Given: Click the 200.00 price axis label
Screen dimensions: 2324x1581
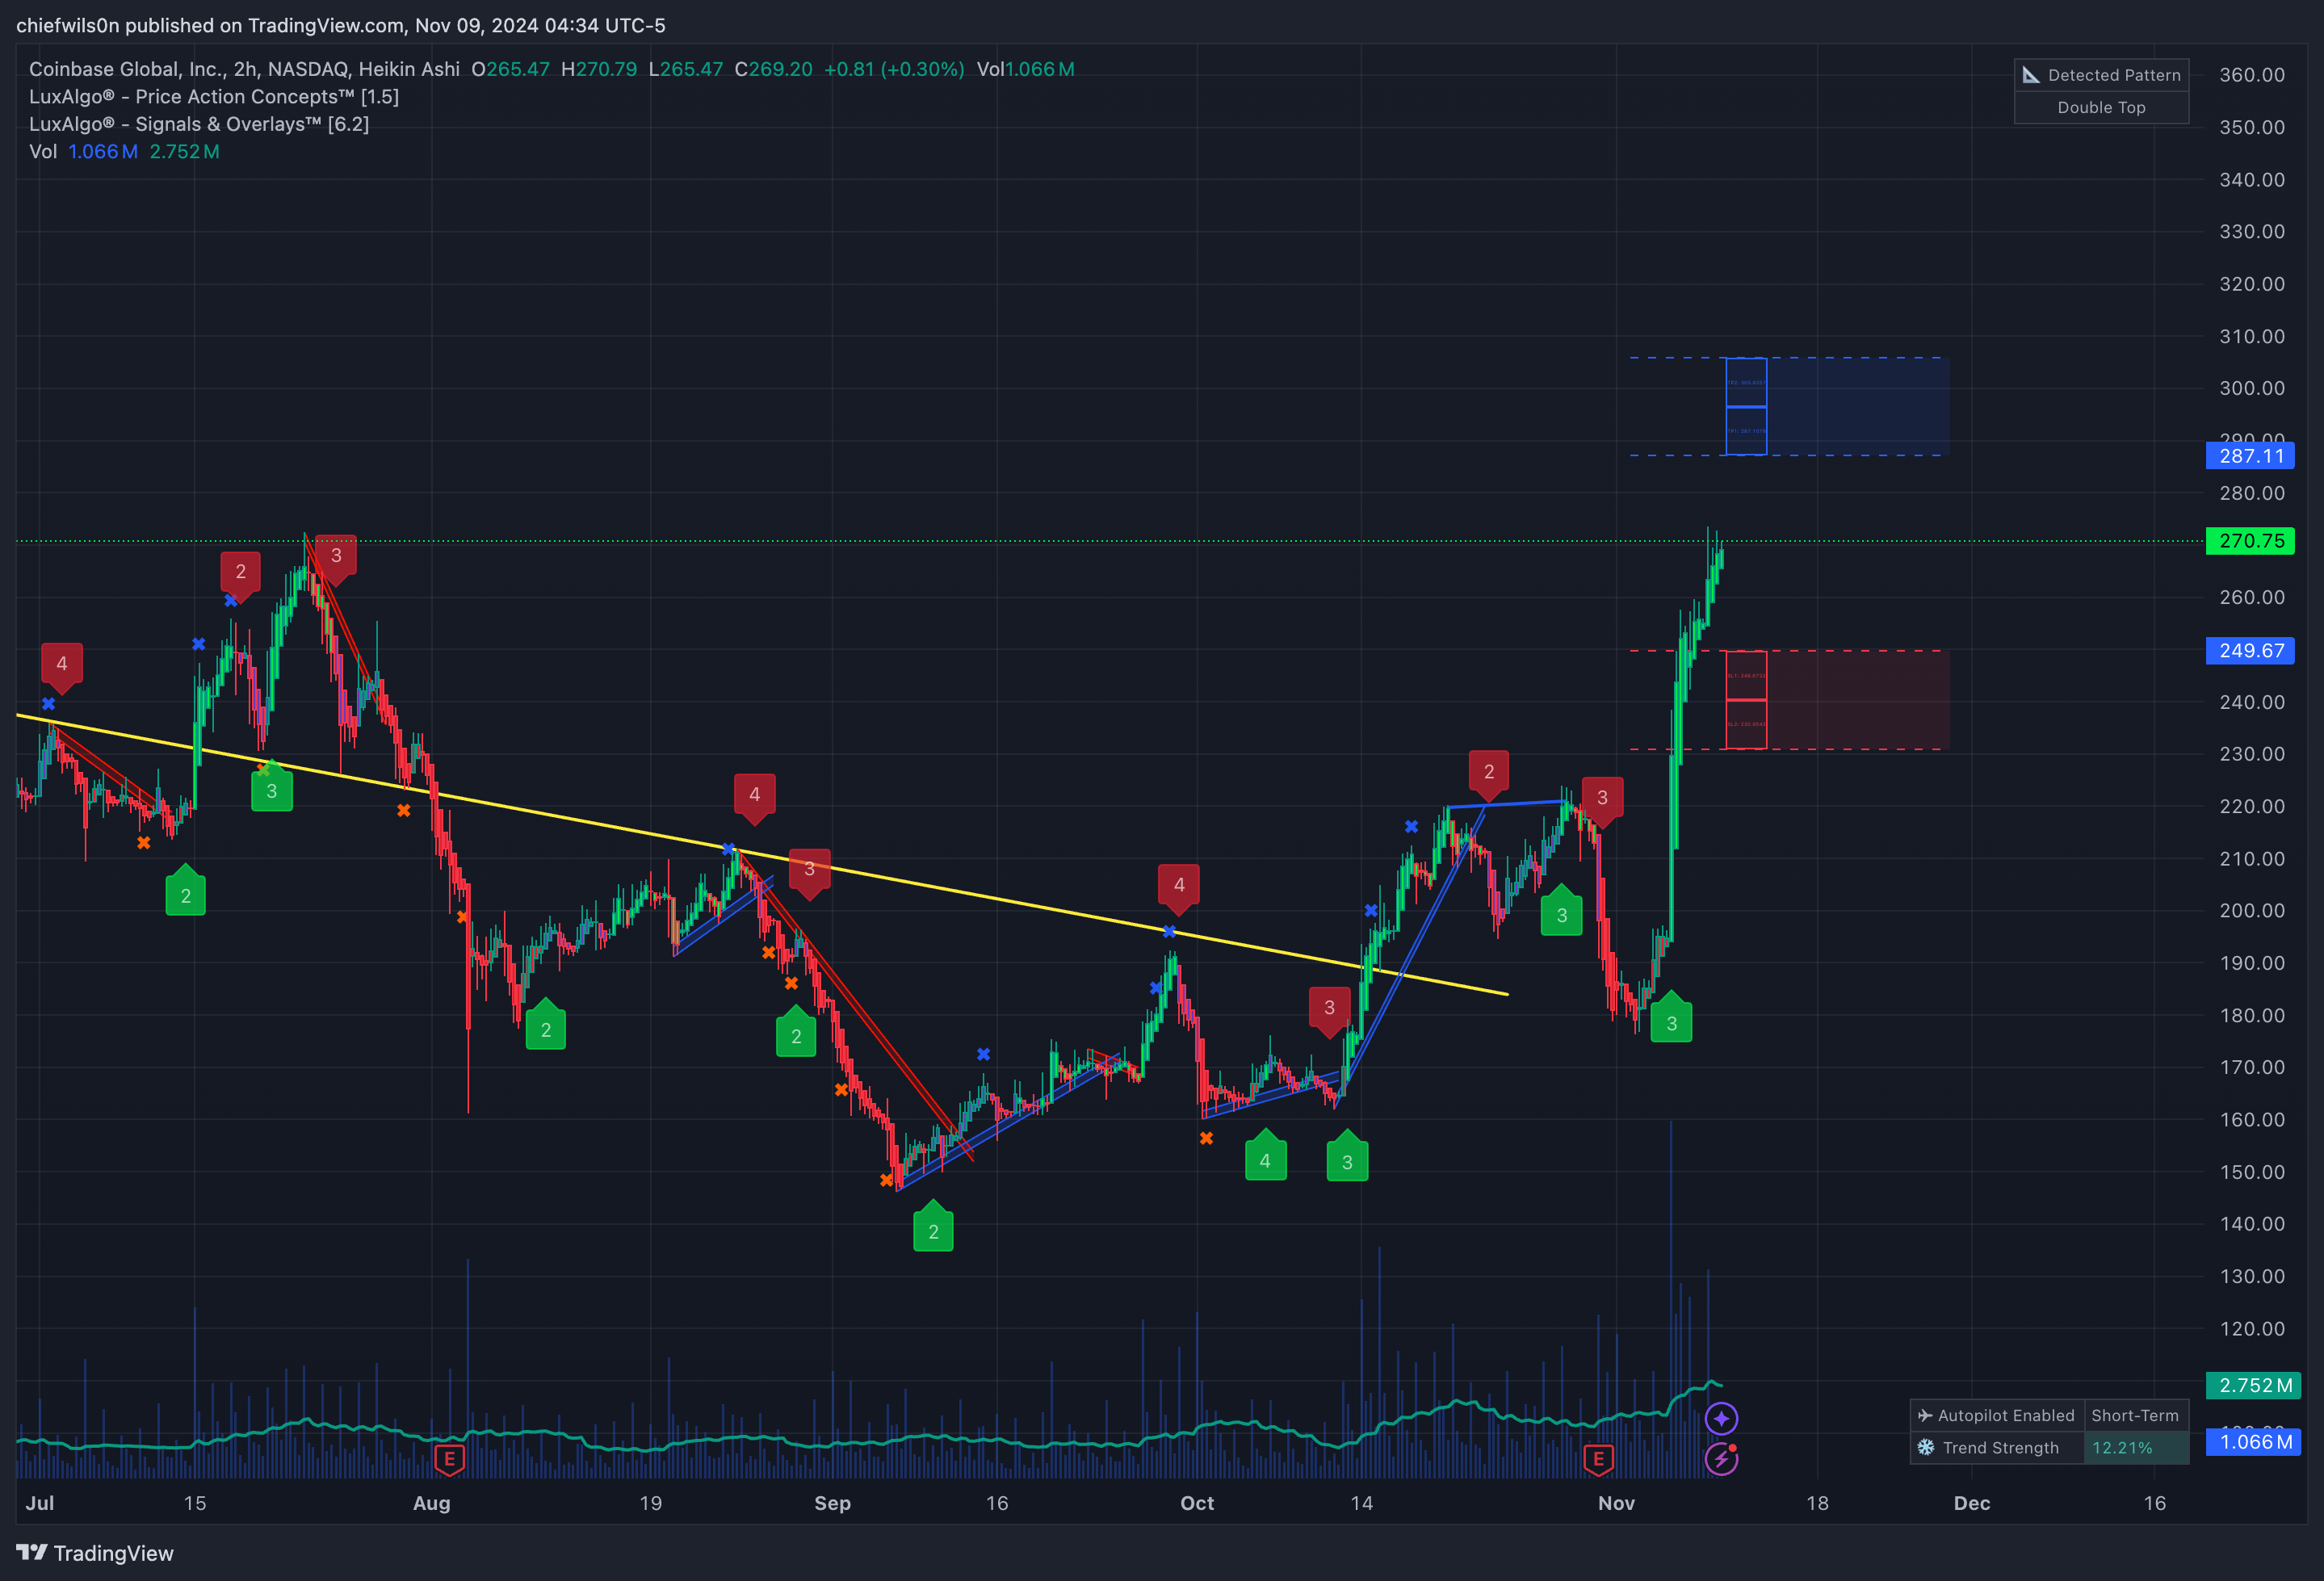Looking at the screenshot, I should 2252,910.
